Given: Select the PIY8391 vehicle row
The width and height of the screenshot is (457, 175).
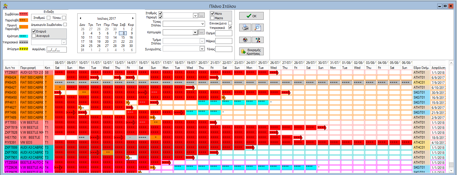Looking at the screenshot, I should pyautogui.click(x=11, y=142).
